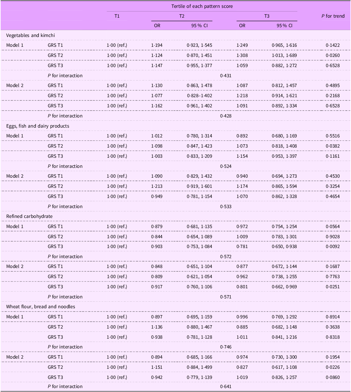Select the P for interaction value 0·641
The image size is (351, 392).
[226, 386]
